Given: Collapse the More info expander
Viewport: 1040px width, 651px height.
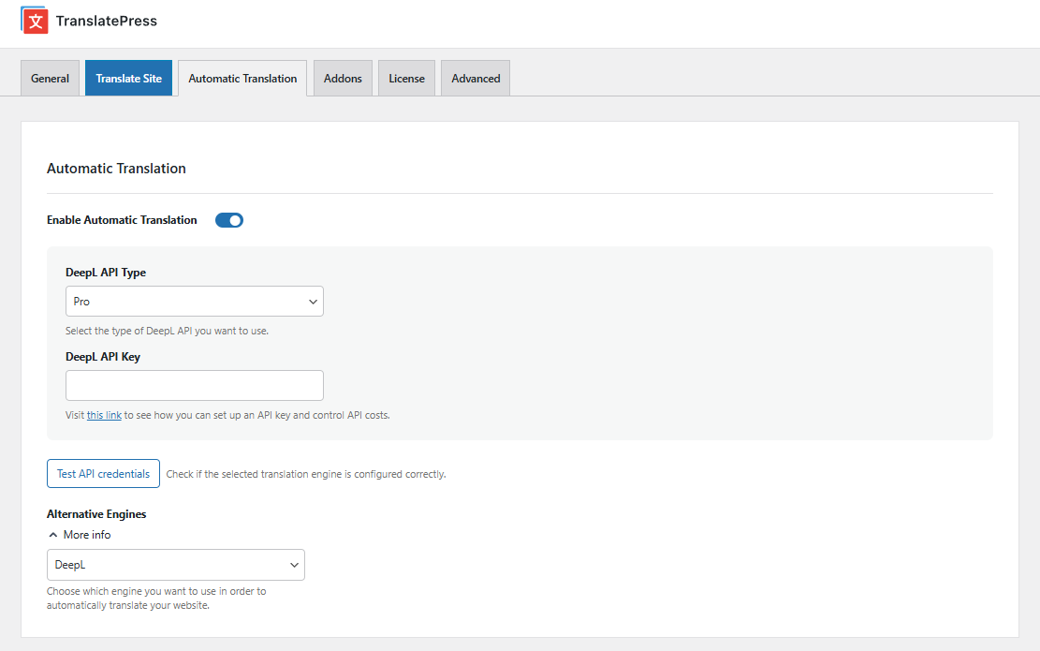Looking at the screenshot, I should coord(80,535).
